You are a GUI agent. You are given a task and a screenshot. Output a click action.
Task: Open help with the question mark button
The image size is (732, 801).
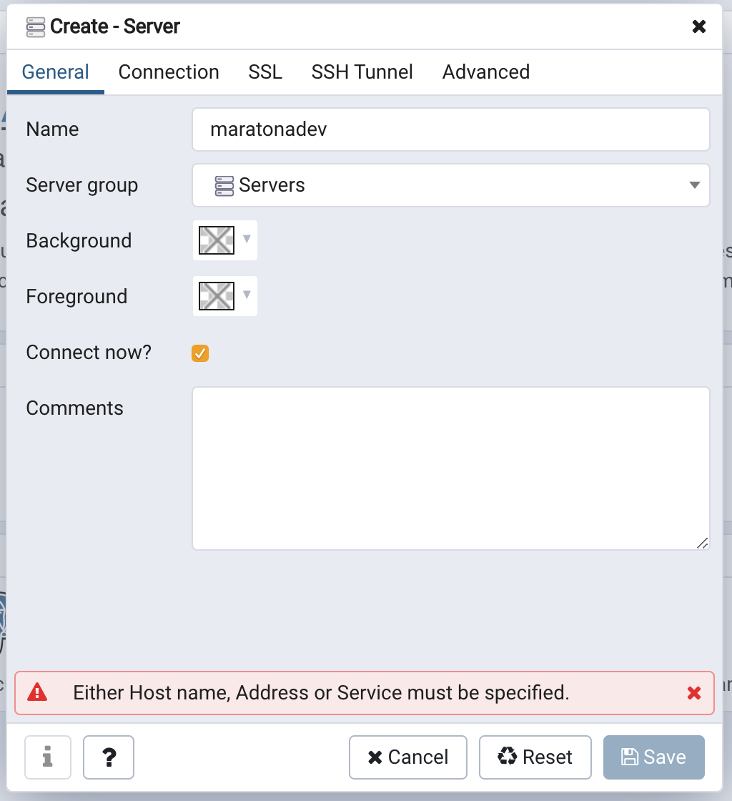pos(109,757)
